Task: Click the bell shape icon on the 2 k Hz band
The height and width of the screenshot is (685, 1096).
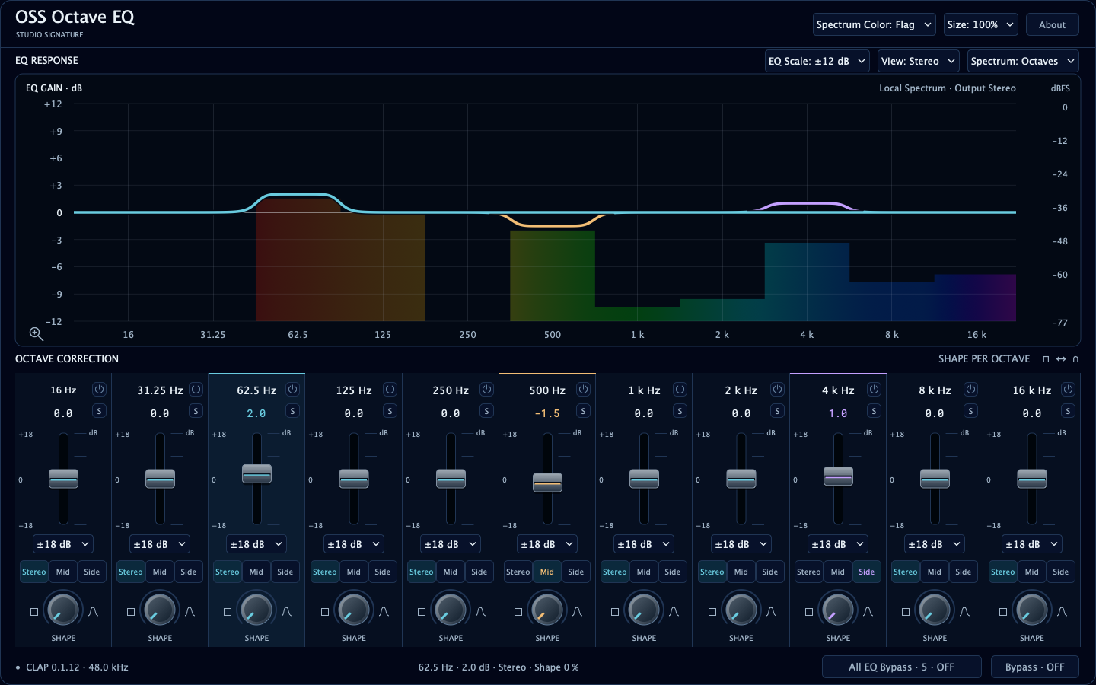Action: click(x=771, y=612)
